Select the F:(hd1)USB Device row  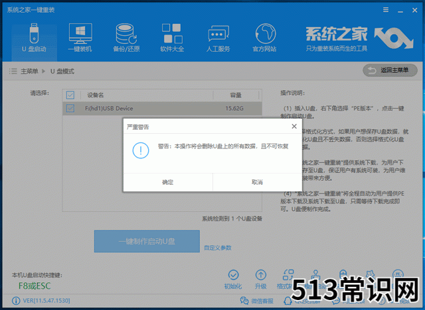[162, 109]
